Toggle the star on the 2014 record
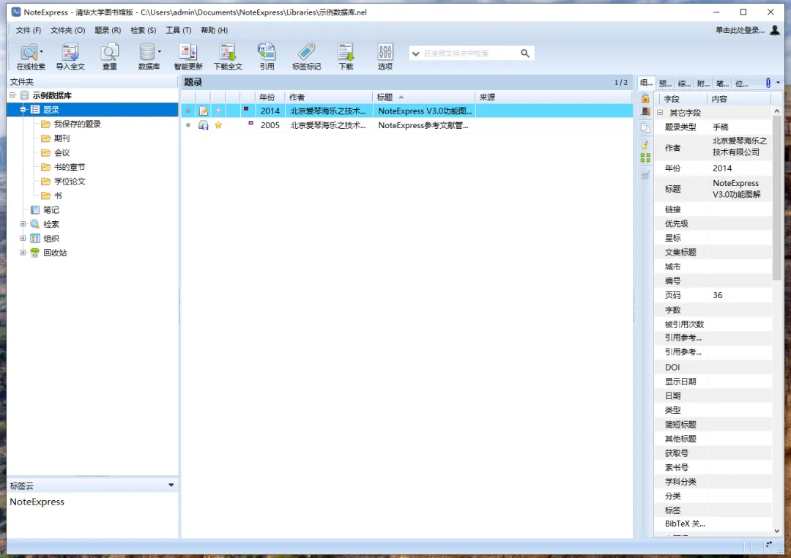The height and width of the screenshot is (558, 791). click(218, 111)
